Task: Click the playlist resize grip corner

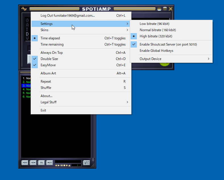Action: [x=93, y=165]
